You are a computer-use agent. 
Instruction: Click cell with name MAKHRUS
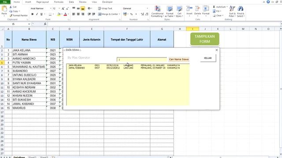[x=29, y=108]
